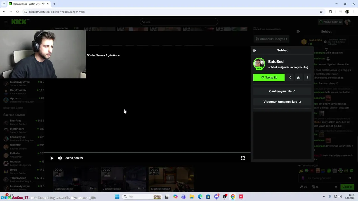
Task: Open Videonun tamamını izle link
Action: [x=282, y=102]
